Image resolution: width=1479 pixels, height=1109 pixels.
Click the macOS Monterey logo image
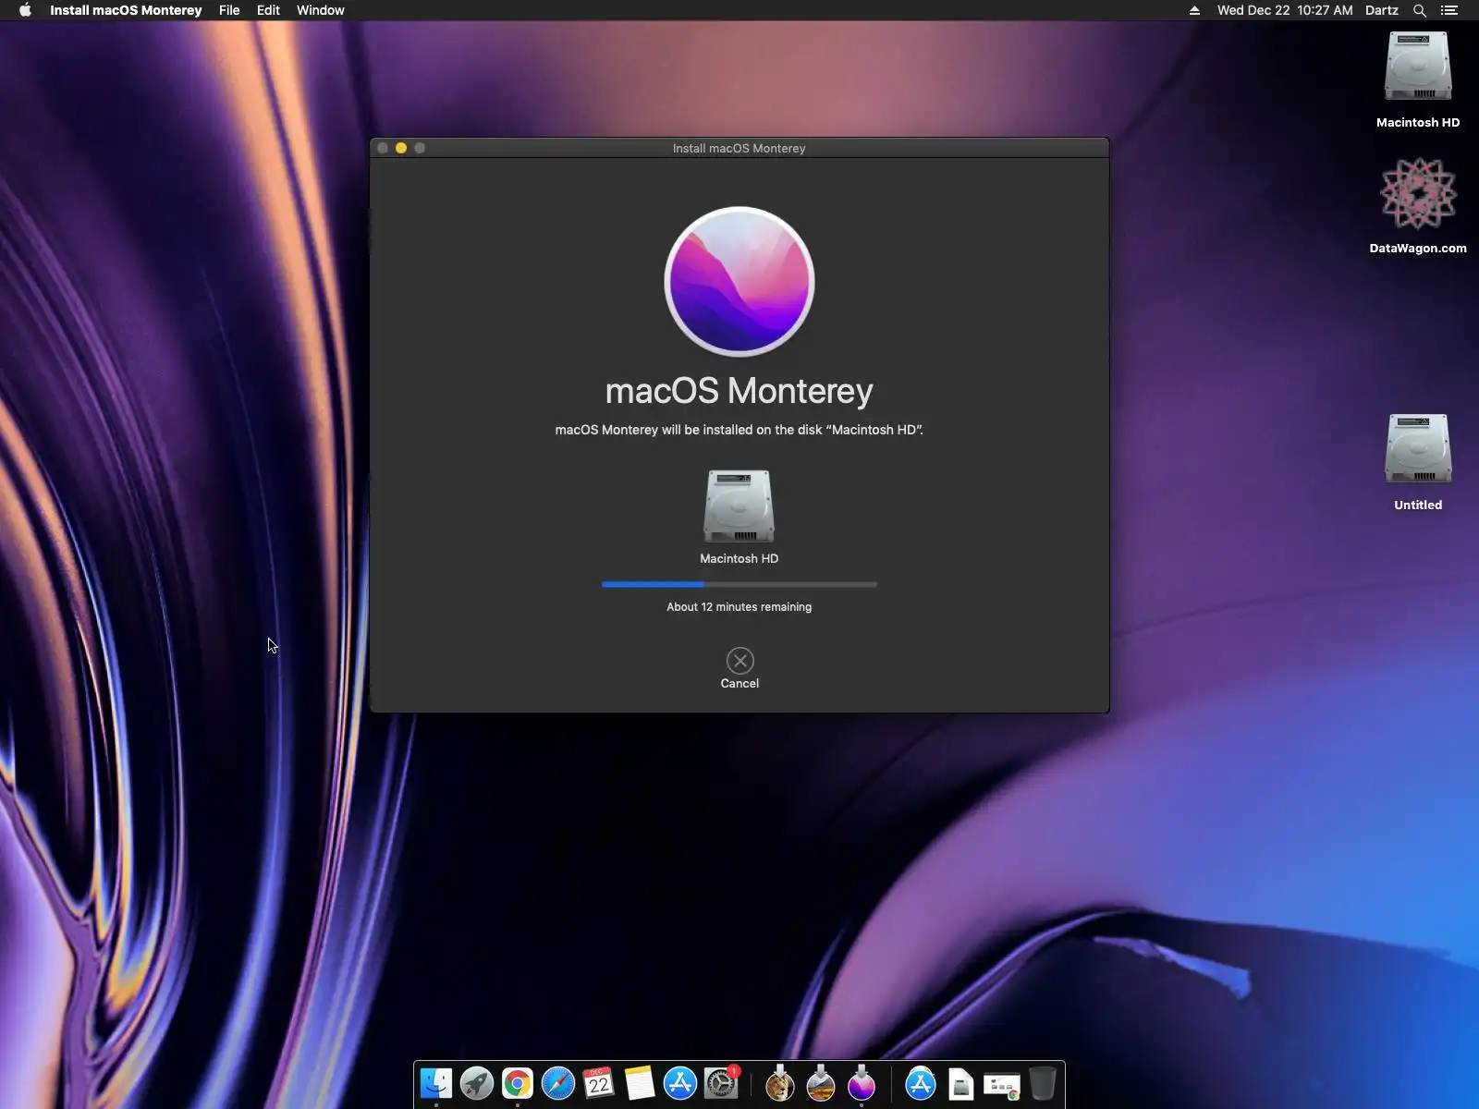click(x=739, y=281)
